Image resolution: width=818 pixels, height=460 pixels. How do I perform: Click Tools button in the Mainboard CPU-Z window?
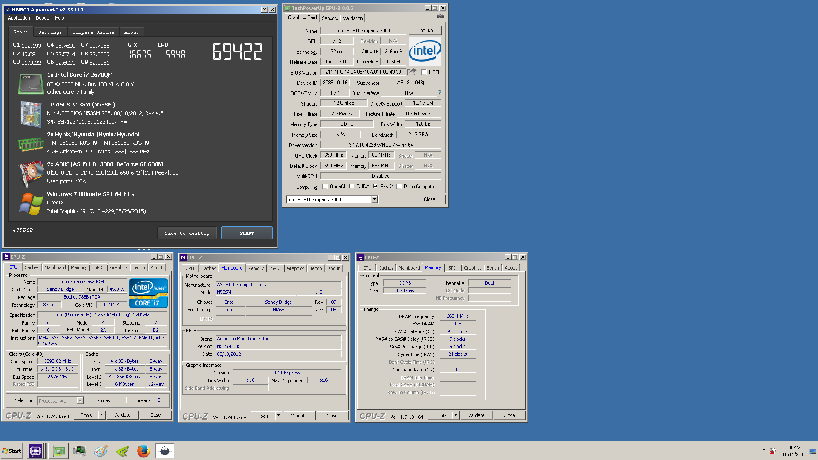pyautogui.click(x=263, y=416)
